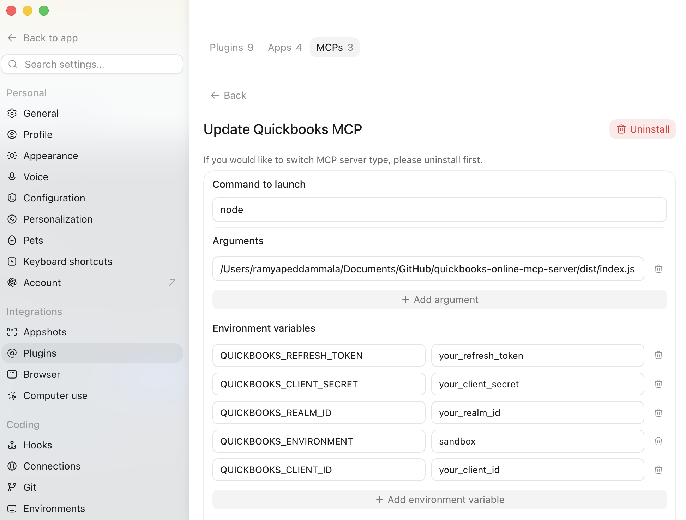Screen dimensions: 686x520
Task: Open Configuration via its sidebar icon
Action: (x=12, y=198)
